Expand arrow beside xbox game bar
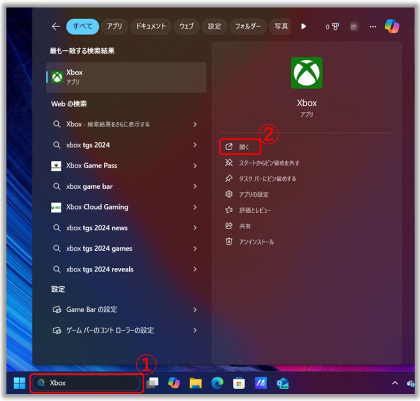This screenshot has height=401, width=420. coord(195,186)
